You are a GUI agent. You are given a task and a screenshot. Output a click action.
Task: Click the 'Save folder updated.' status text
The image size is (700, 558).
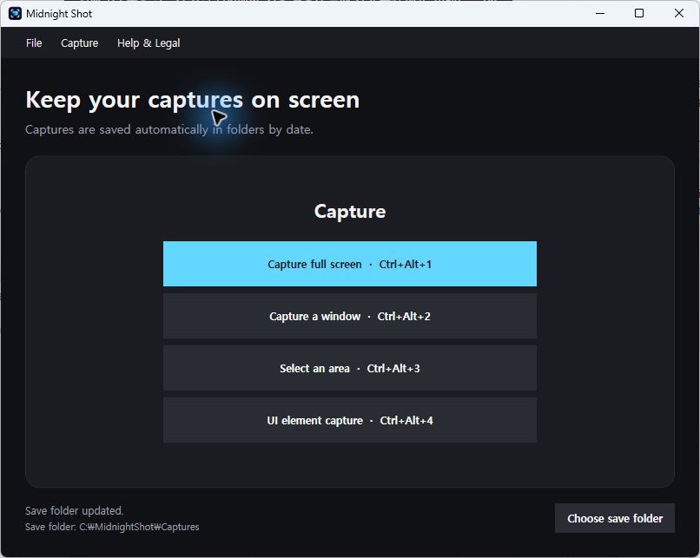tap(74, 511)
